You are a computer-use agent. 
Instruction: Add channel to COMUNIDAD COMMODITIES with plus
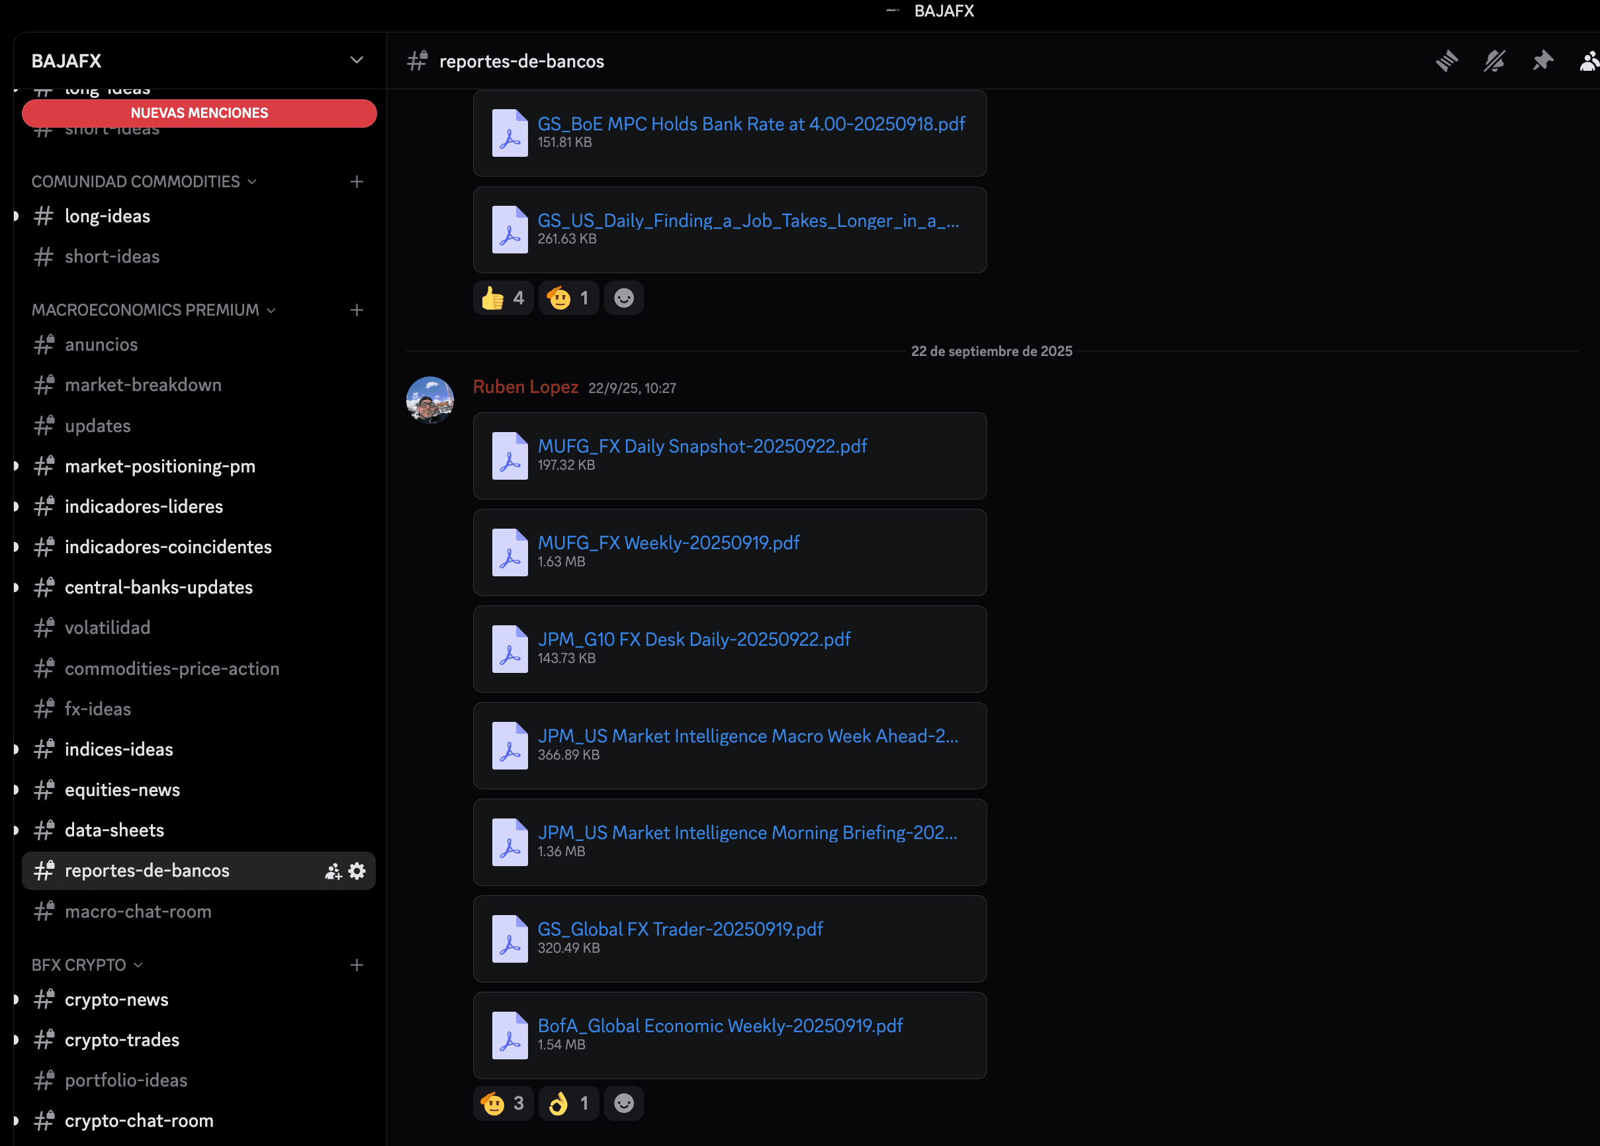(356, 182)
